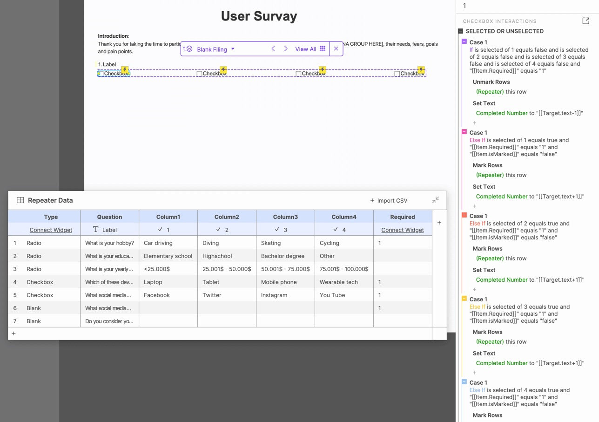599x422 pixels.
Task: Click the lightning badge on the fourth checkbox
Action: coord(421,70)
